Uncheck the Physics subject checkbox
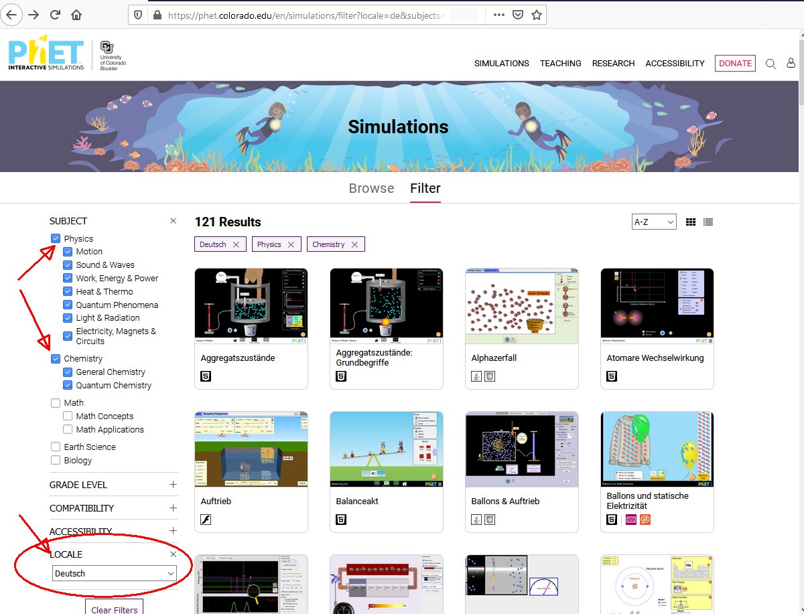 (x=56, y=238)
